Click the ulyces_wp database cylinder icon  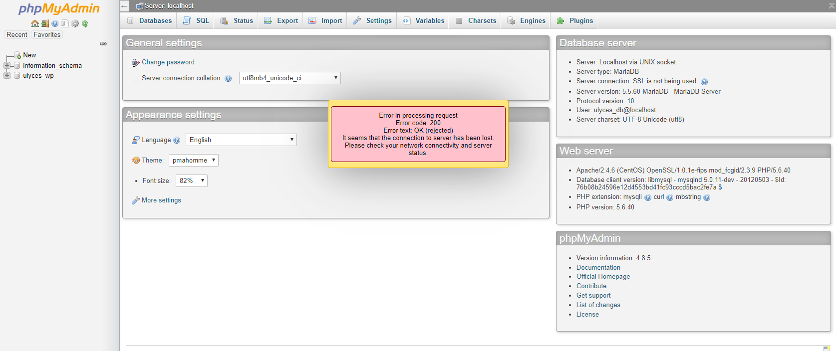(x=17, y=75)
